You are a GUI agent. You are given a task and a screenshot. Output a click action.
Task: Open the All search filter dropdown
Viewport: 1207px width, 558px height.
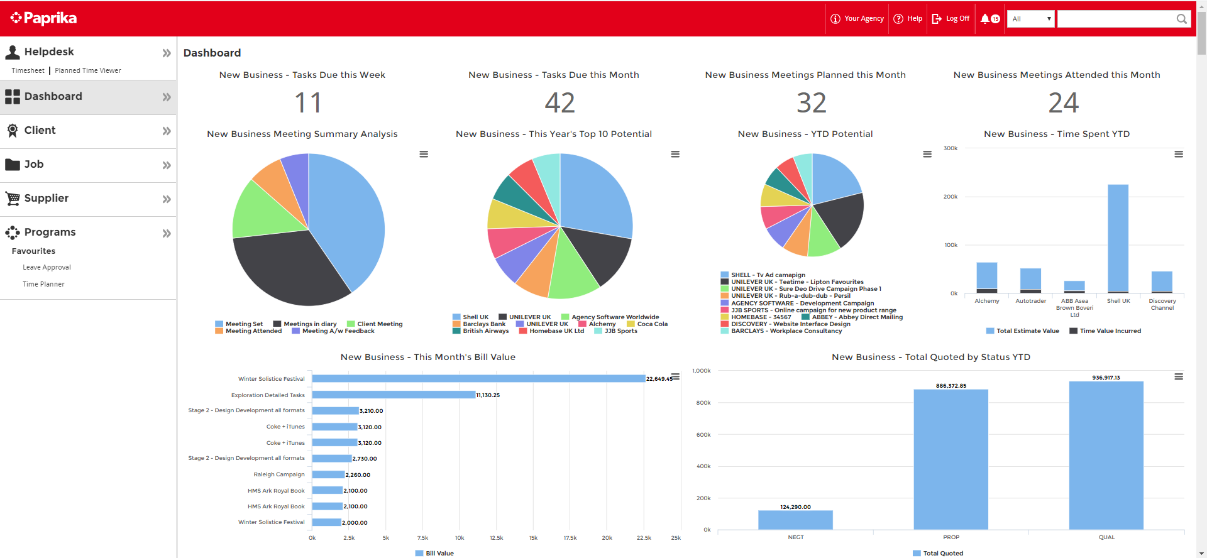click(1030, 19)
